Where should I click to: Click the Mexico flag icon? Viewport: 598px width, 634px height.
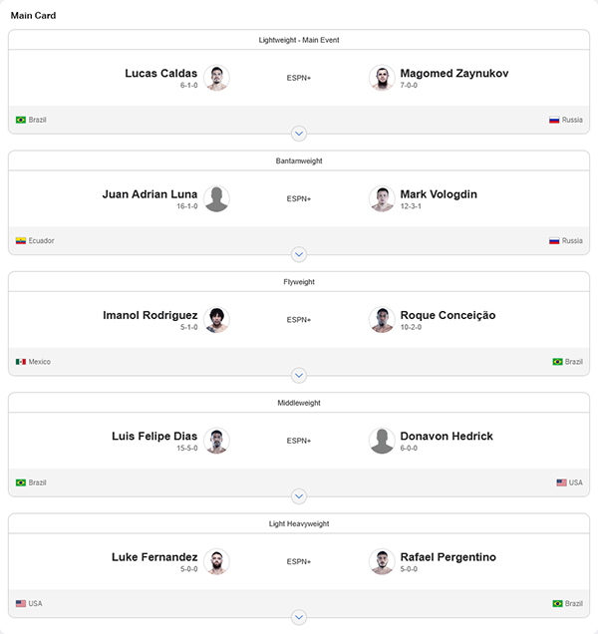pos(21,362)
